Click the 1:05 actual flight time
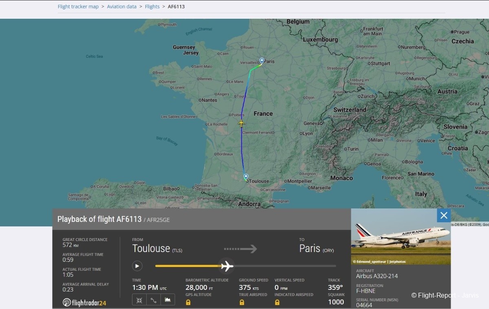Screen dimensions: 489x309 pos(68,275)
